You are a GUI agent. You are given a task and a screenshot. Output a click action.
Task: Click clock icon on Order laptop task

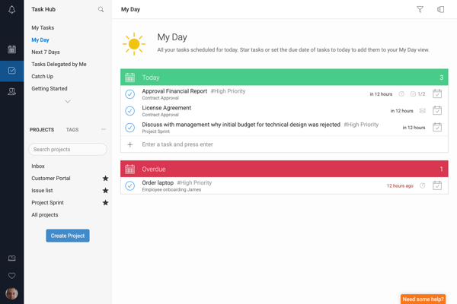tap(423, 185)
